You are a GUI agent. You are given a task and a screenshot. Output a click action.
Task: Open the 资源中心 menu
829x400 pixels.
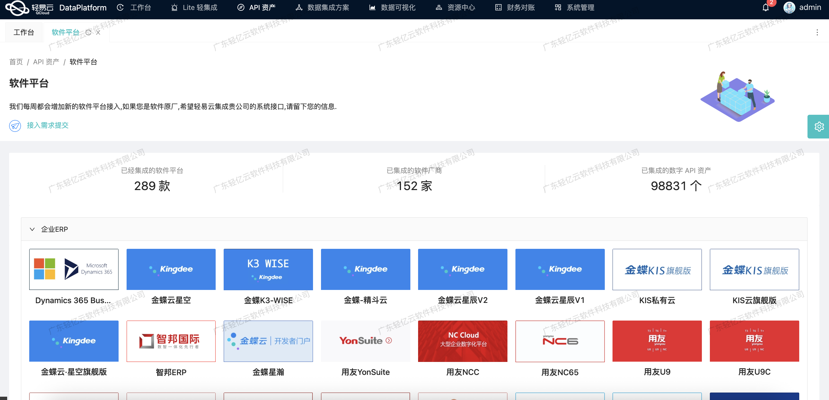click(x=455, y=8)
